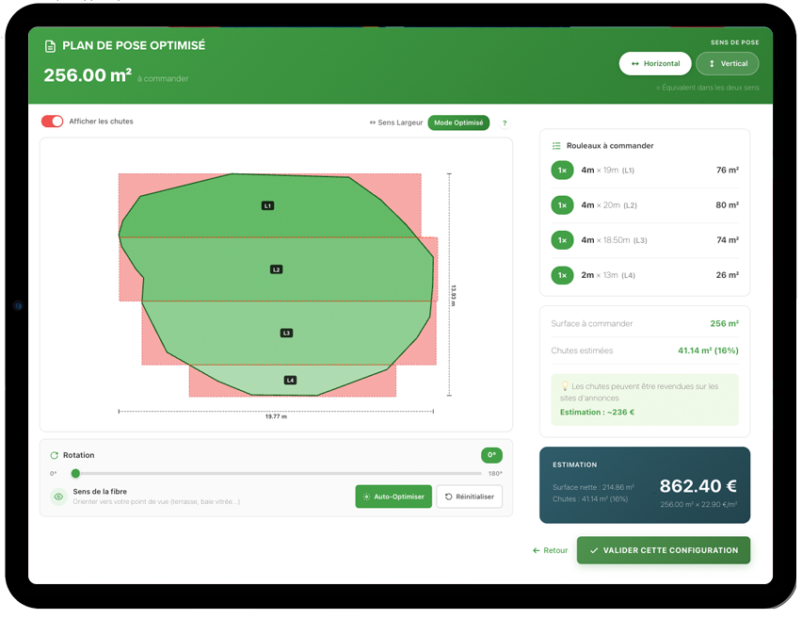Image resolution: width=802 pixels, height=619 pixels.
Task: Click the help question mark icon
Action: [x=506, y=122]
